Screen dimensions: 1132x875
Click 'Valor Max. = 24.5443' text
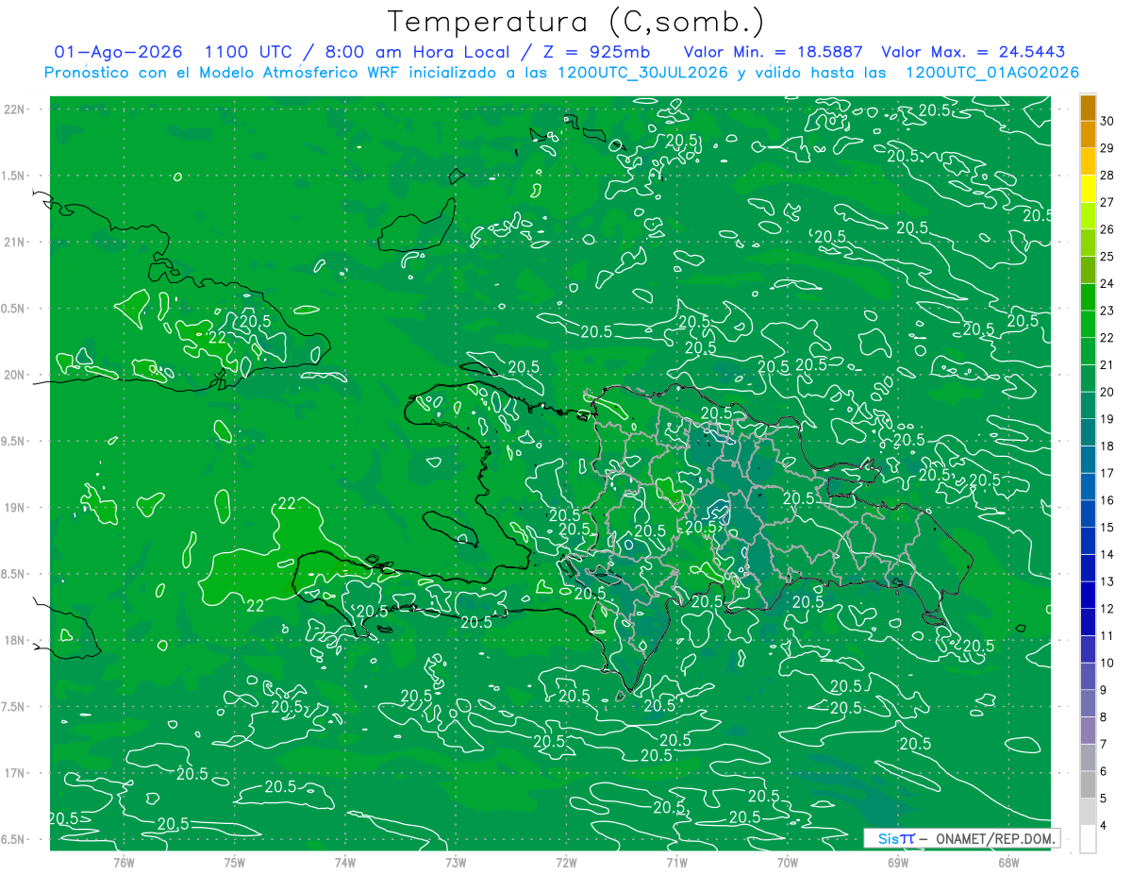973,52
